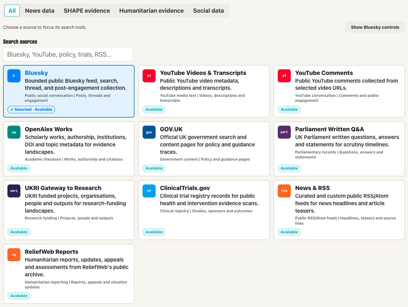Open the News data tab
Screen dimensions: 408x307
click(40, 11)
